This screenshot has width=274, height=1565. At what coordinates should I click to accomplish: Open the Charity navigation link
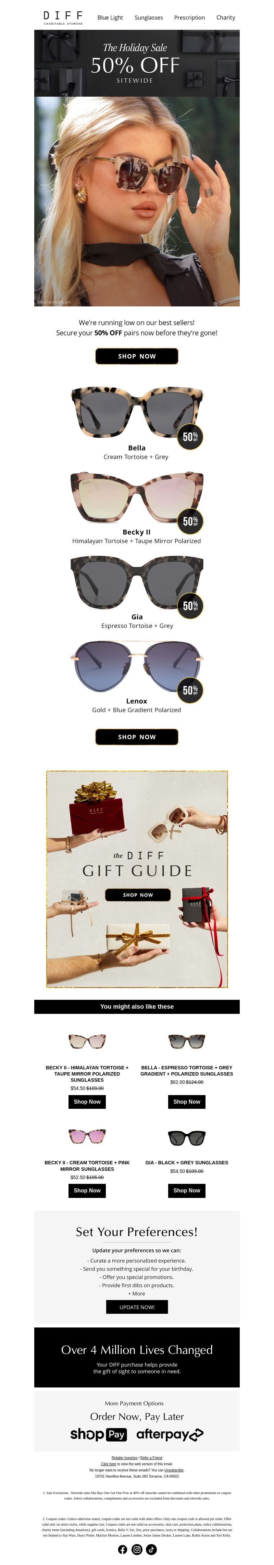click(225, 17)
